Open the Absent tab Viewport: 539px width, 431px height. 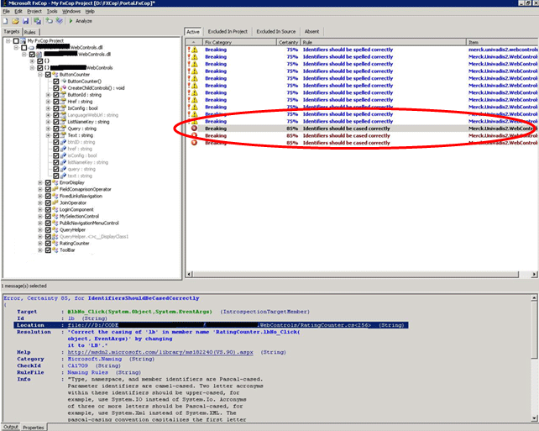311,32
